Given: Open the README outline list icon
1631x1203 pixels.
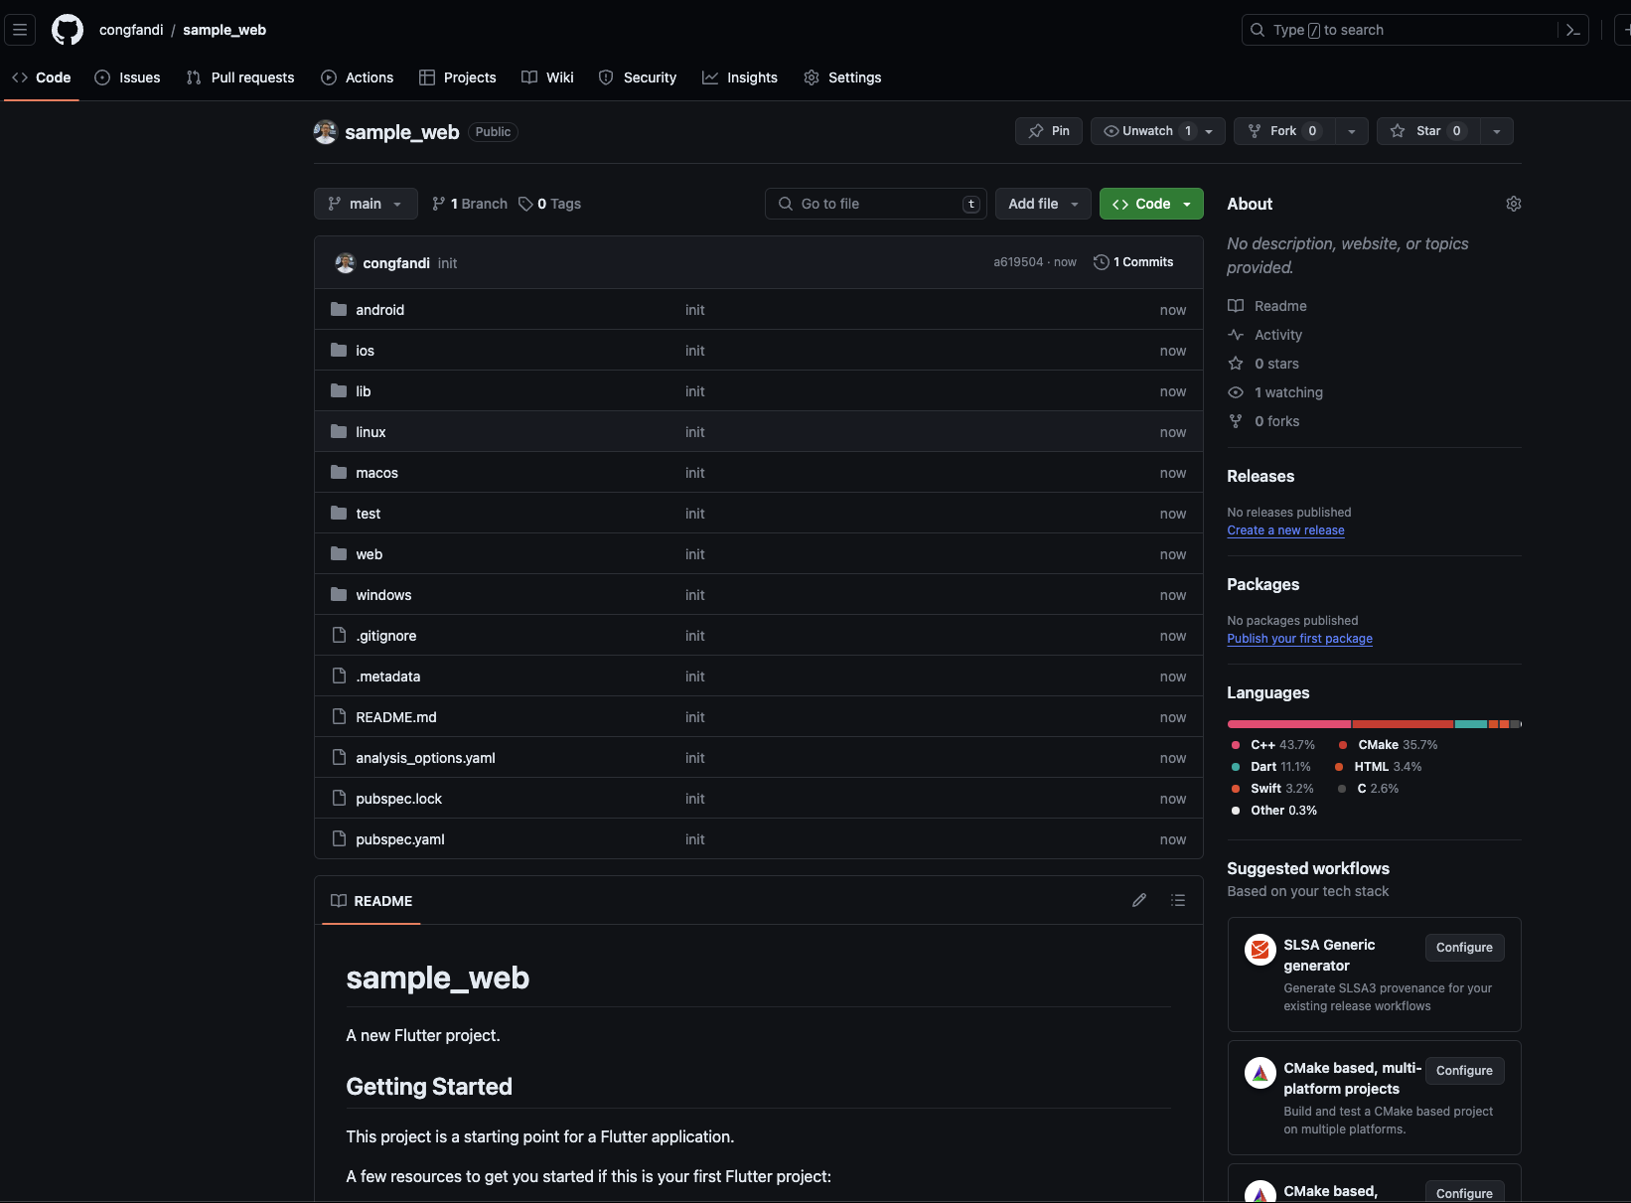Looking at the screenshot, I should pos(1178,900).
